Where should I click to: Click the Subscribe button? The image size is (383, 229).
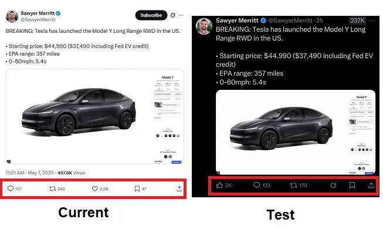[151, 15]
